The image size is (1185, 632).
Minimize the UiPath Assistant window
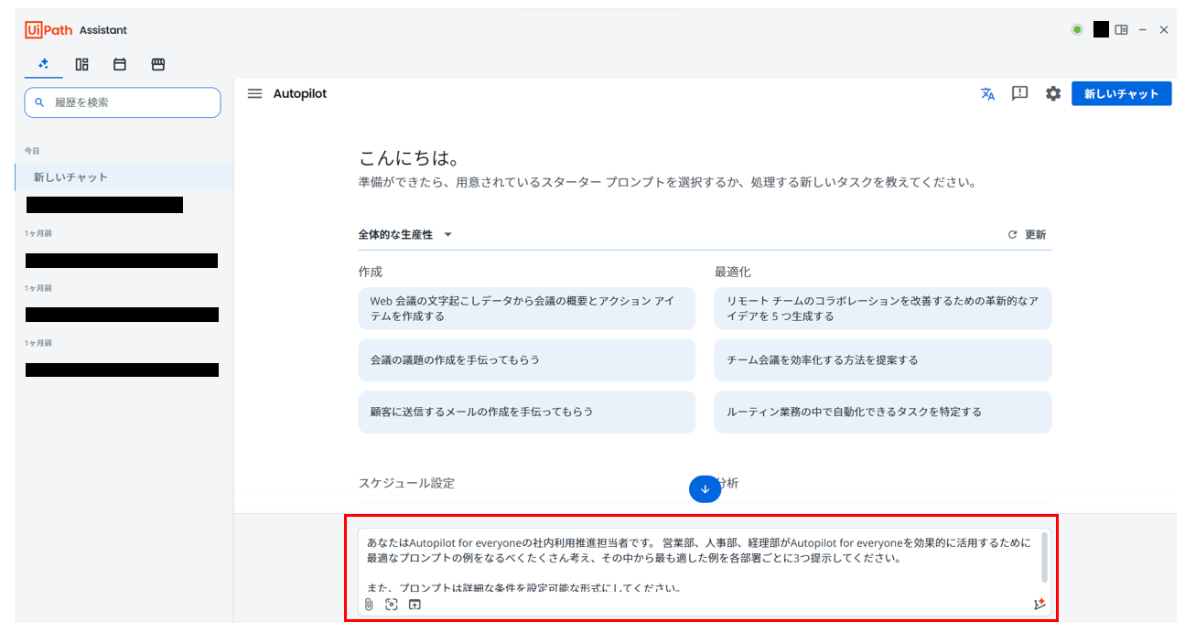(1143, 30)
